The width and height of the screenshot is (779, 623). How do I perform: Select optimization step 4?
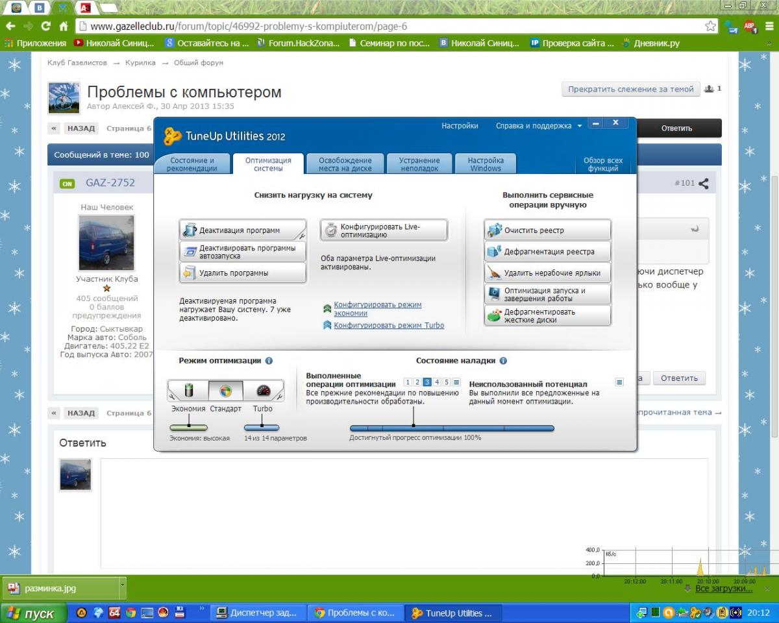tap(437, 382)
